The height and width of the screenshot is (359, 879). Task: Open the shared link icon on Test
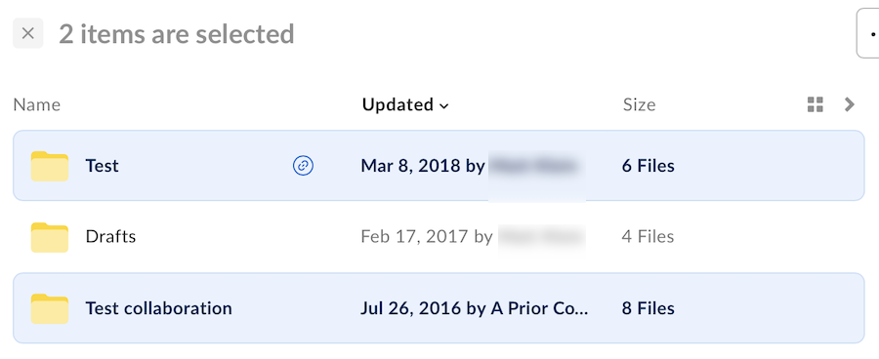(304, 166)
